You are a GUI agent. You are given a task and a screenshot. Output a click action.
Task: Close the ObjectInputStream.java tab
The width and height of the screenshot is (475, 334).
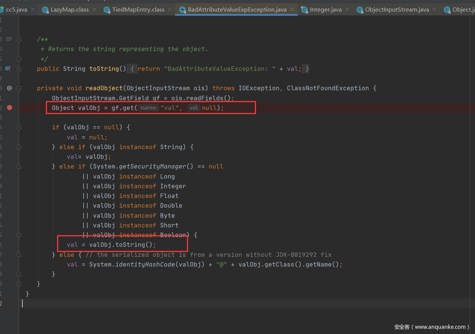coord(434,10)
